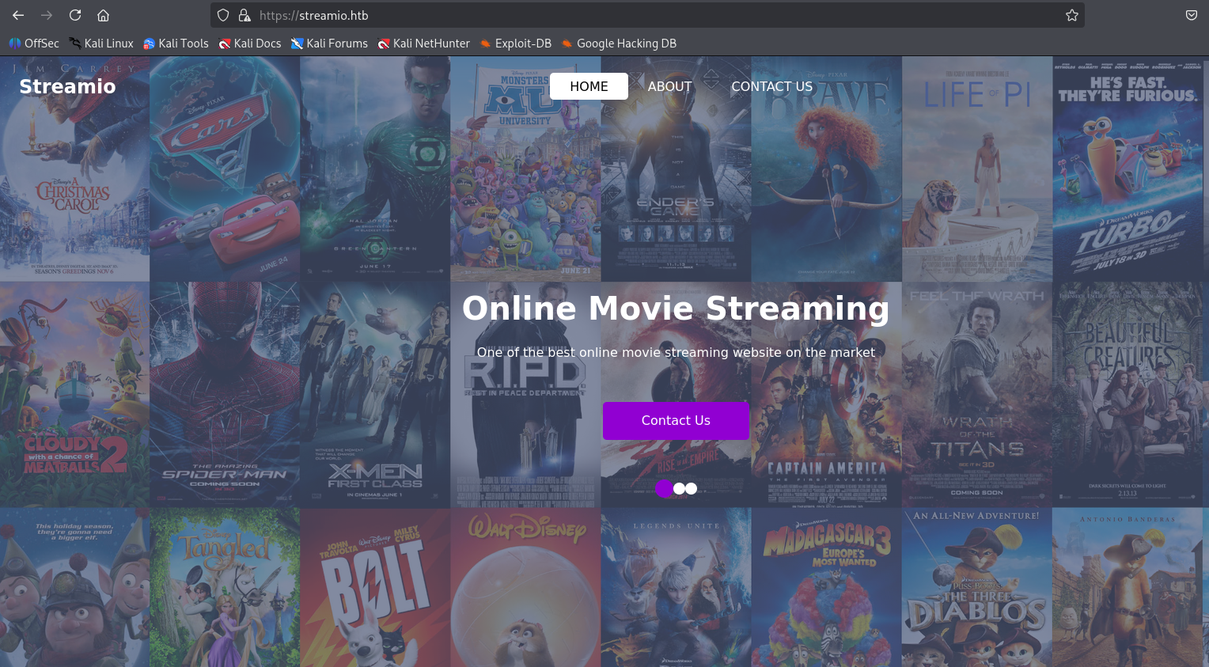Open the Google Hacking DB bookmark

619,44
